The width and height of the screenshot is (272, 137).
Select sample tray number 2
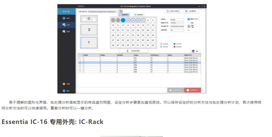(x=89, y=30)
